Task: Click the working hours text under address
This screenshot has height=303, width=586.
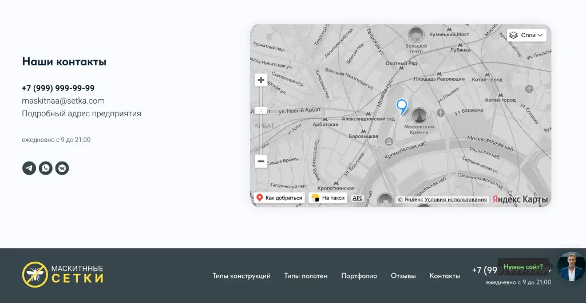Action: [x=56, y=140]
